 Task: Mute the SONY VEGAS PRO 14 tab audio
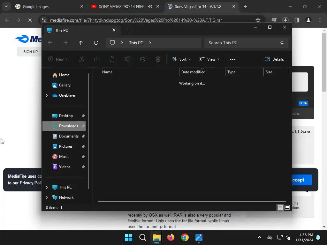[150, 6]
